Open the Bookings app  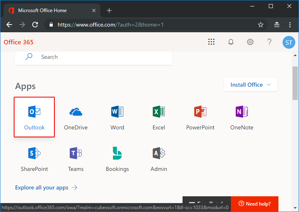point(117,159)
